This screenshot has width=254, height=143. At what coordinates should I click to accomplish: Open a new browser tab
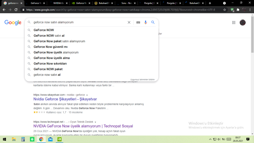210,3
